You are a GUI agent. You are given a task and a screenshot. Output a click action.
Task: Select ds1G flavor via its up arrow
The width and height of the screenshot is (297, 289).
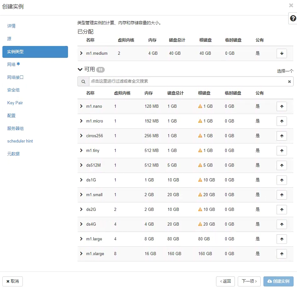pos(282,180)
